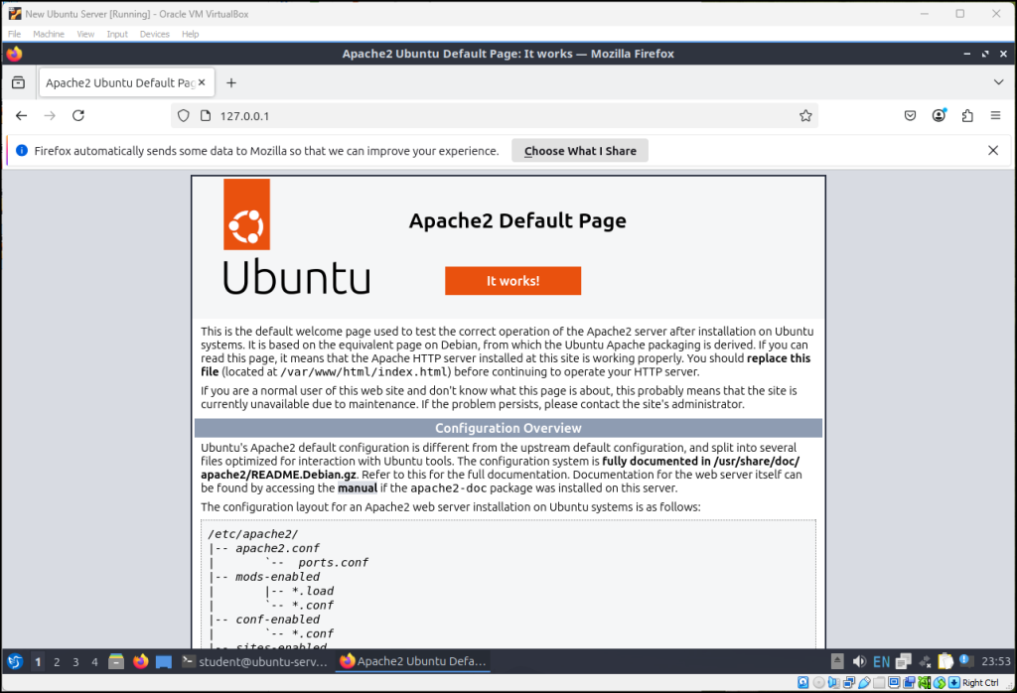Launch Firefox from panel quick launch
1017x693 pixels.
click(140, 661)
